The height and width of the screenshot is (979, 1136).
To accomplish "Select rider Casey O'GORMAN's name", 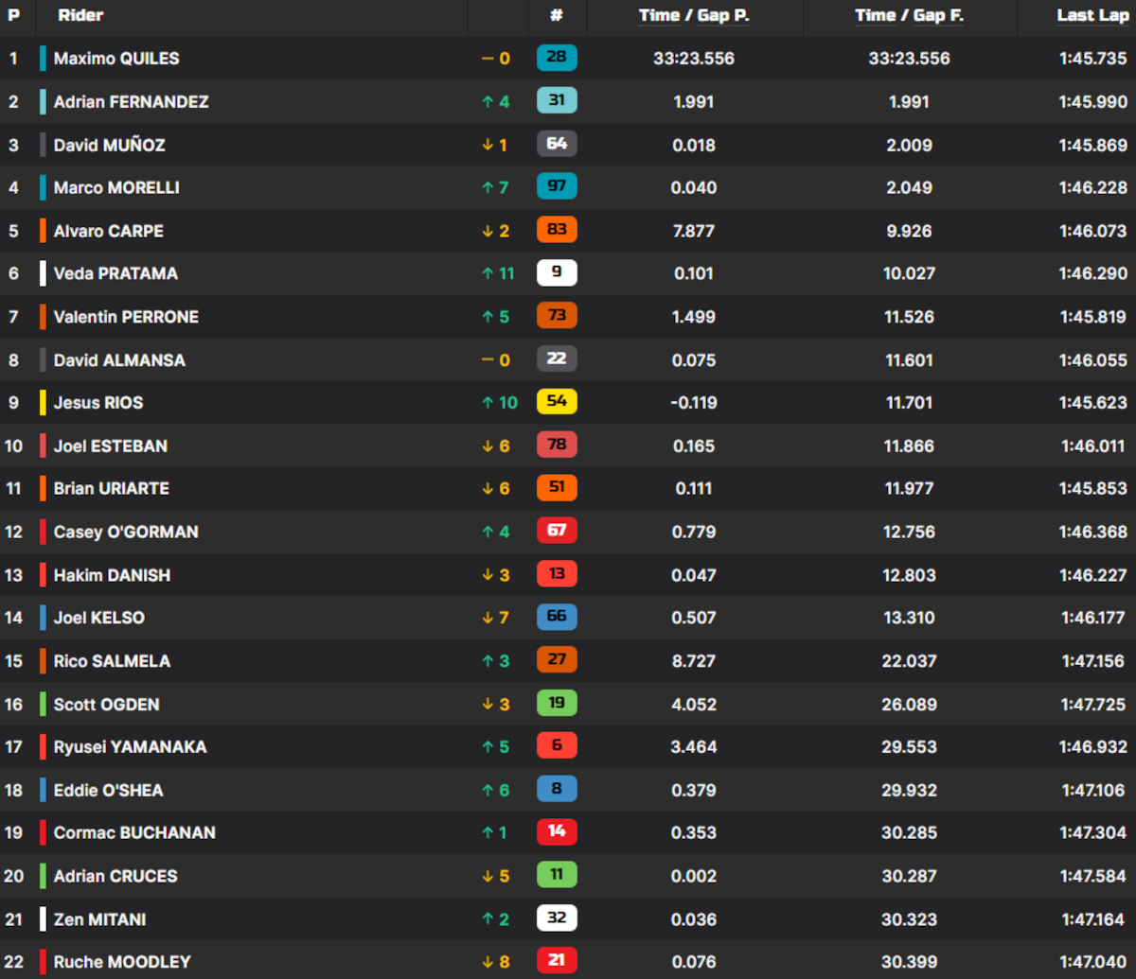I will pyautogui.click(x=126, y=532).
